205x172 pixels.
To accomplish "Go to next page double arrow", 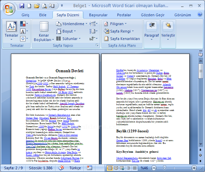I will point(201,161).
